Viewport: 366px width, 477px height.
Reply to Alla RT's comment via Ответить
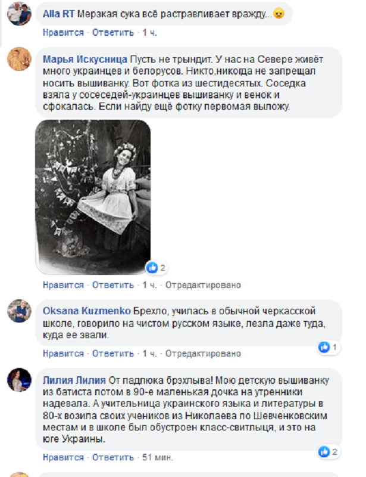113,33
